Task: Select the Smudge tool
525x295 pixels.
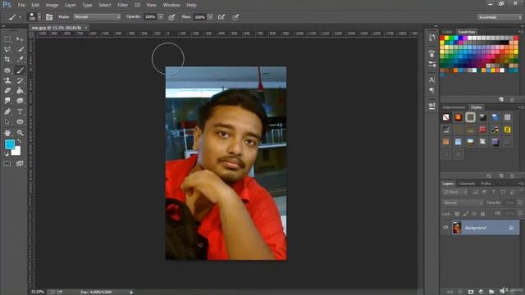Action: pos(7,101)
